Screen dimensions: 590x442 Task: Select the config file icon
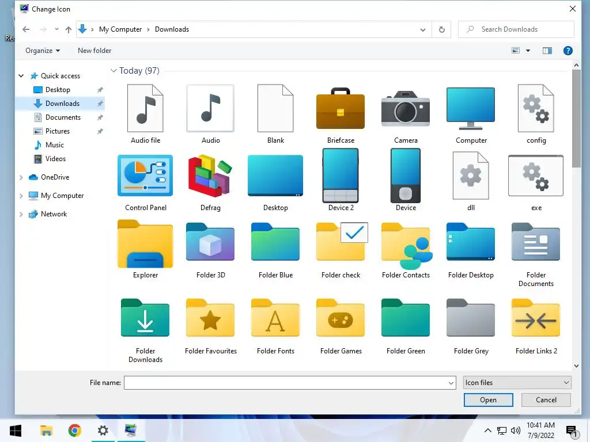click(536, 108)
